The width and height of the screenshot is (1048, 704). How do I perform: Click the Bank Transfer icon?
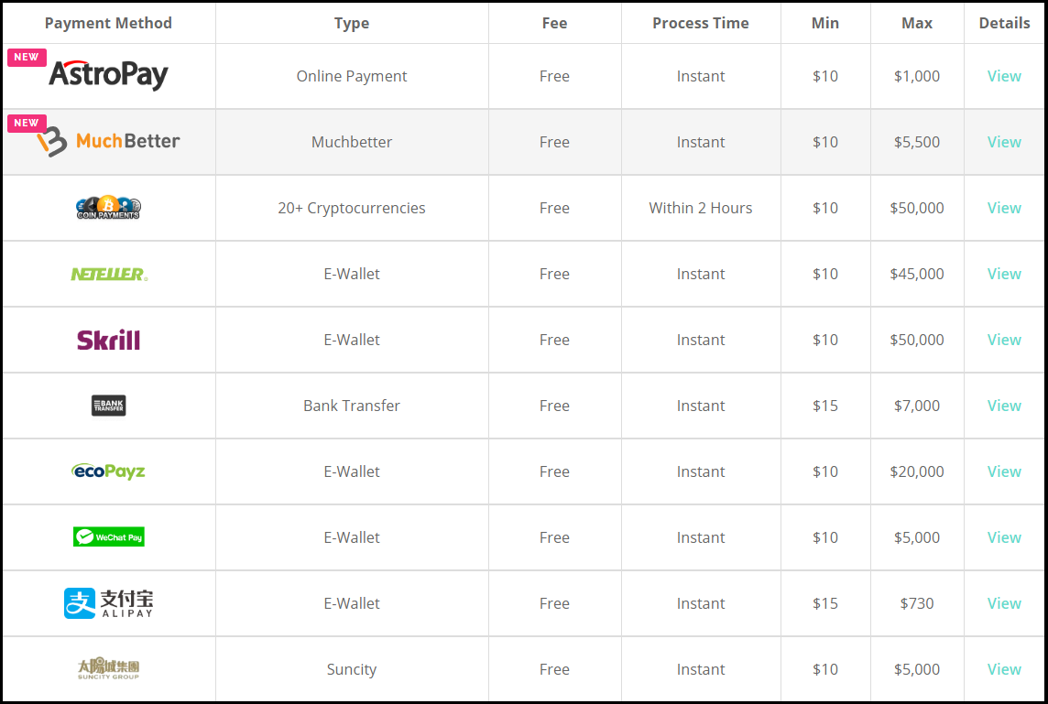108,406
